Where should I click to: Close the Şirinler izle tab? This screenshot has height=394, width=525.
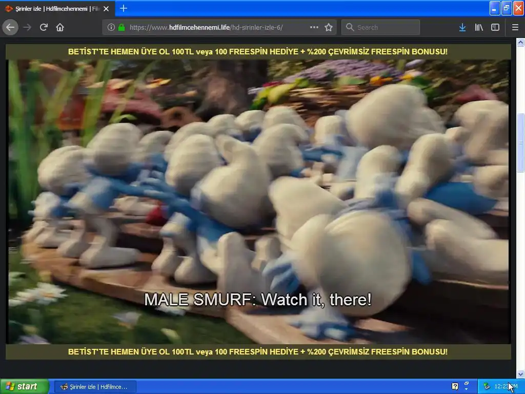[106, 9]
